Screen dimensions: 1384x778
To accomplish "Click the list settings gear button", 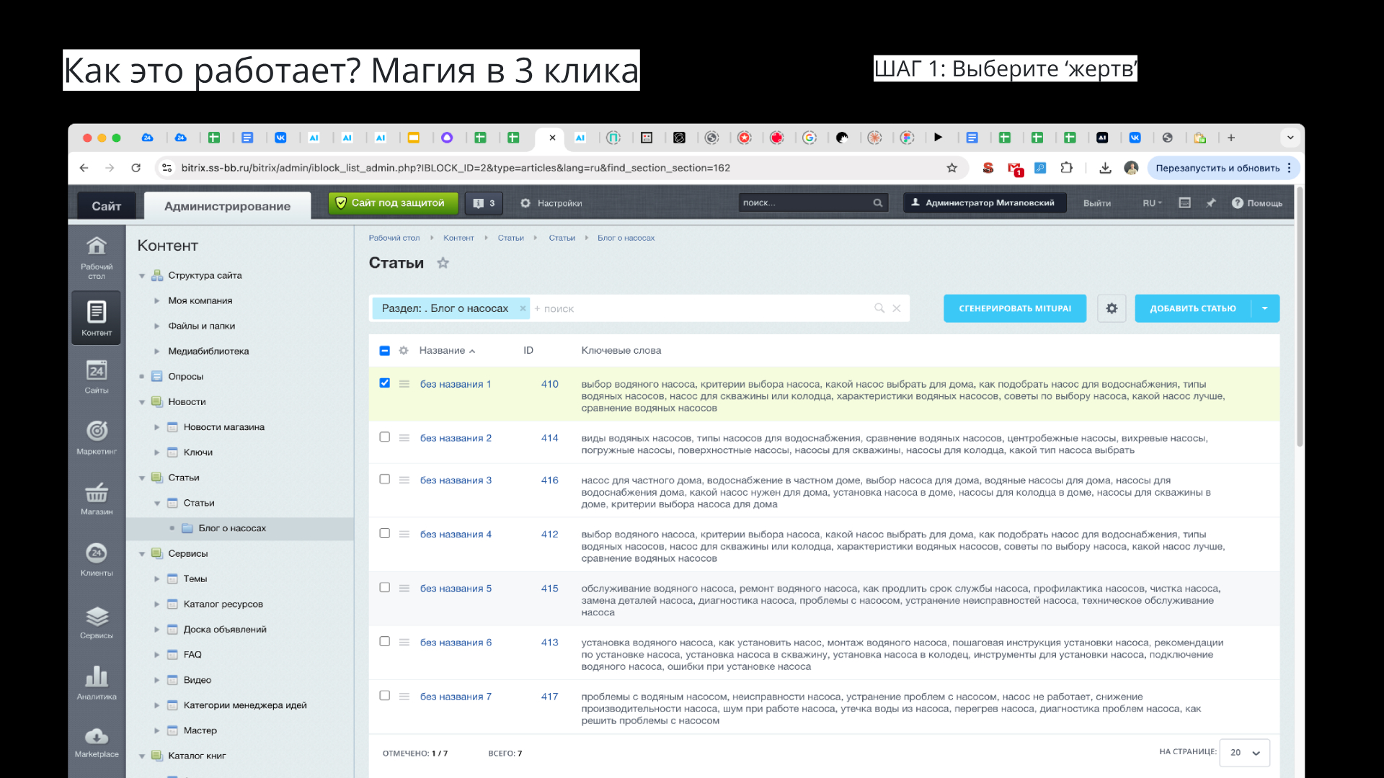I will coord(1112,308).
